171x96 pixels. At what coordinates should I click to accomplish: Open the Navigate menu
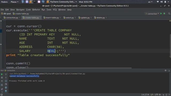(x=20, y=10)
